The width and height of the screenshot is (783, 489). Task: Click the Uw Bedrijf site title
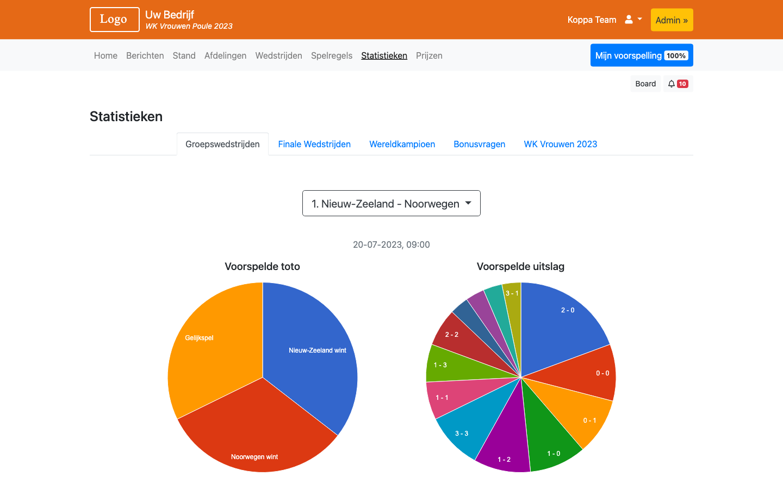[x=170, y=15]
